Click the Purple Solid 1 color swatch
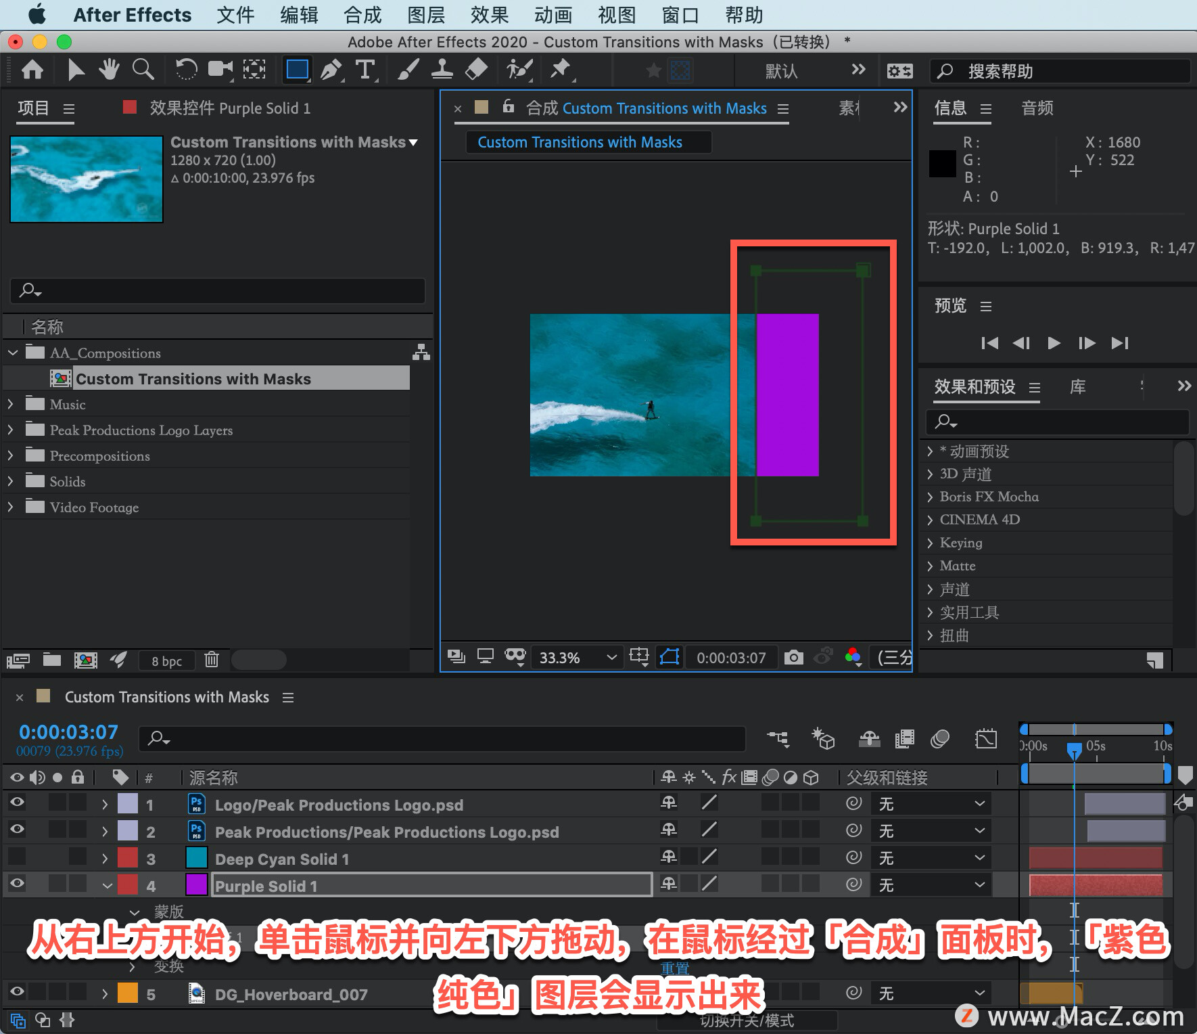This screenshot has height=1034, width=1197. pos(196,884)
